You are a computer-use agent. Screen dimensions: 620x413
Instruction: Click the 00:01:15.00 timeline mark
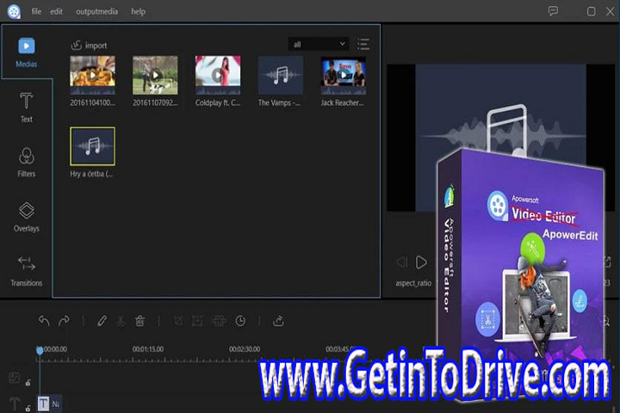coord(148,349)
